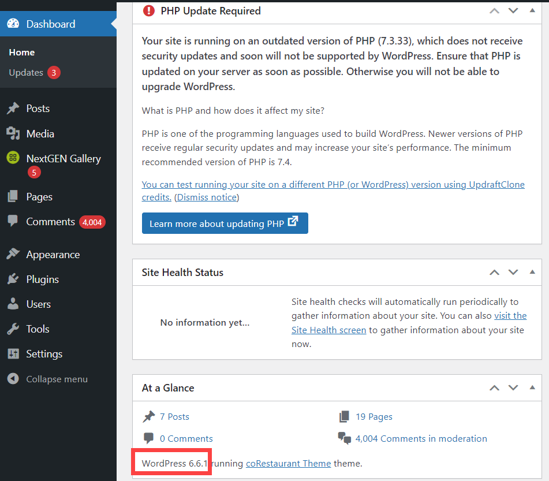
Task: Open the Updates submenu item
Action: click(x=26, y=73)
